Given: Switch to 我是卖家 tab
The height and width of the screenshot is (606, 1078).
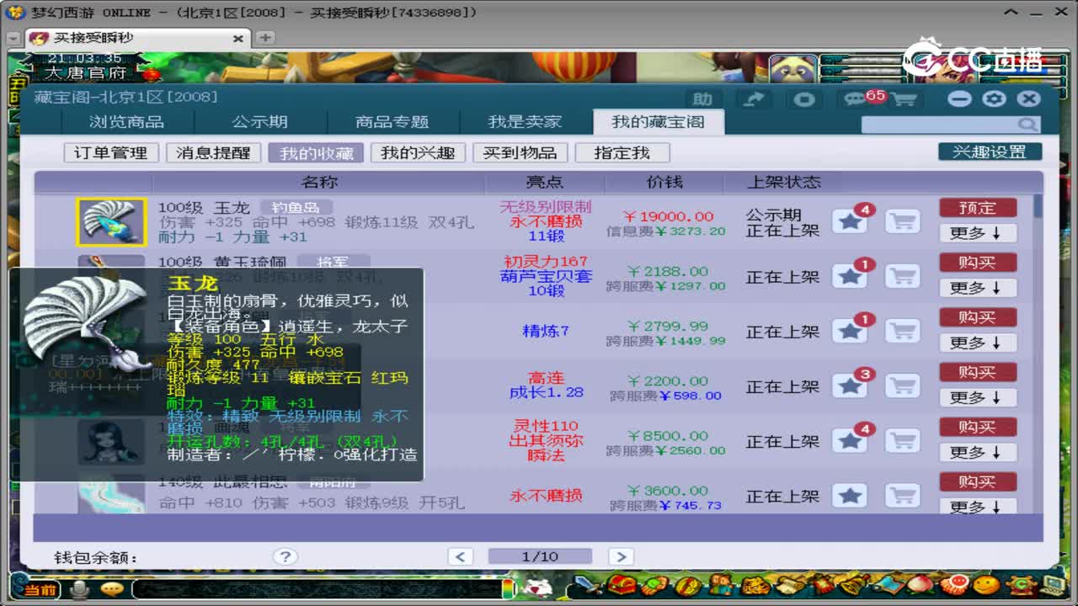Looking at the screenshot, I should tap(525, 122).
